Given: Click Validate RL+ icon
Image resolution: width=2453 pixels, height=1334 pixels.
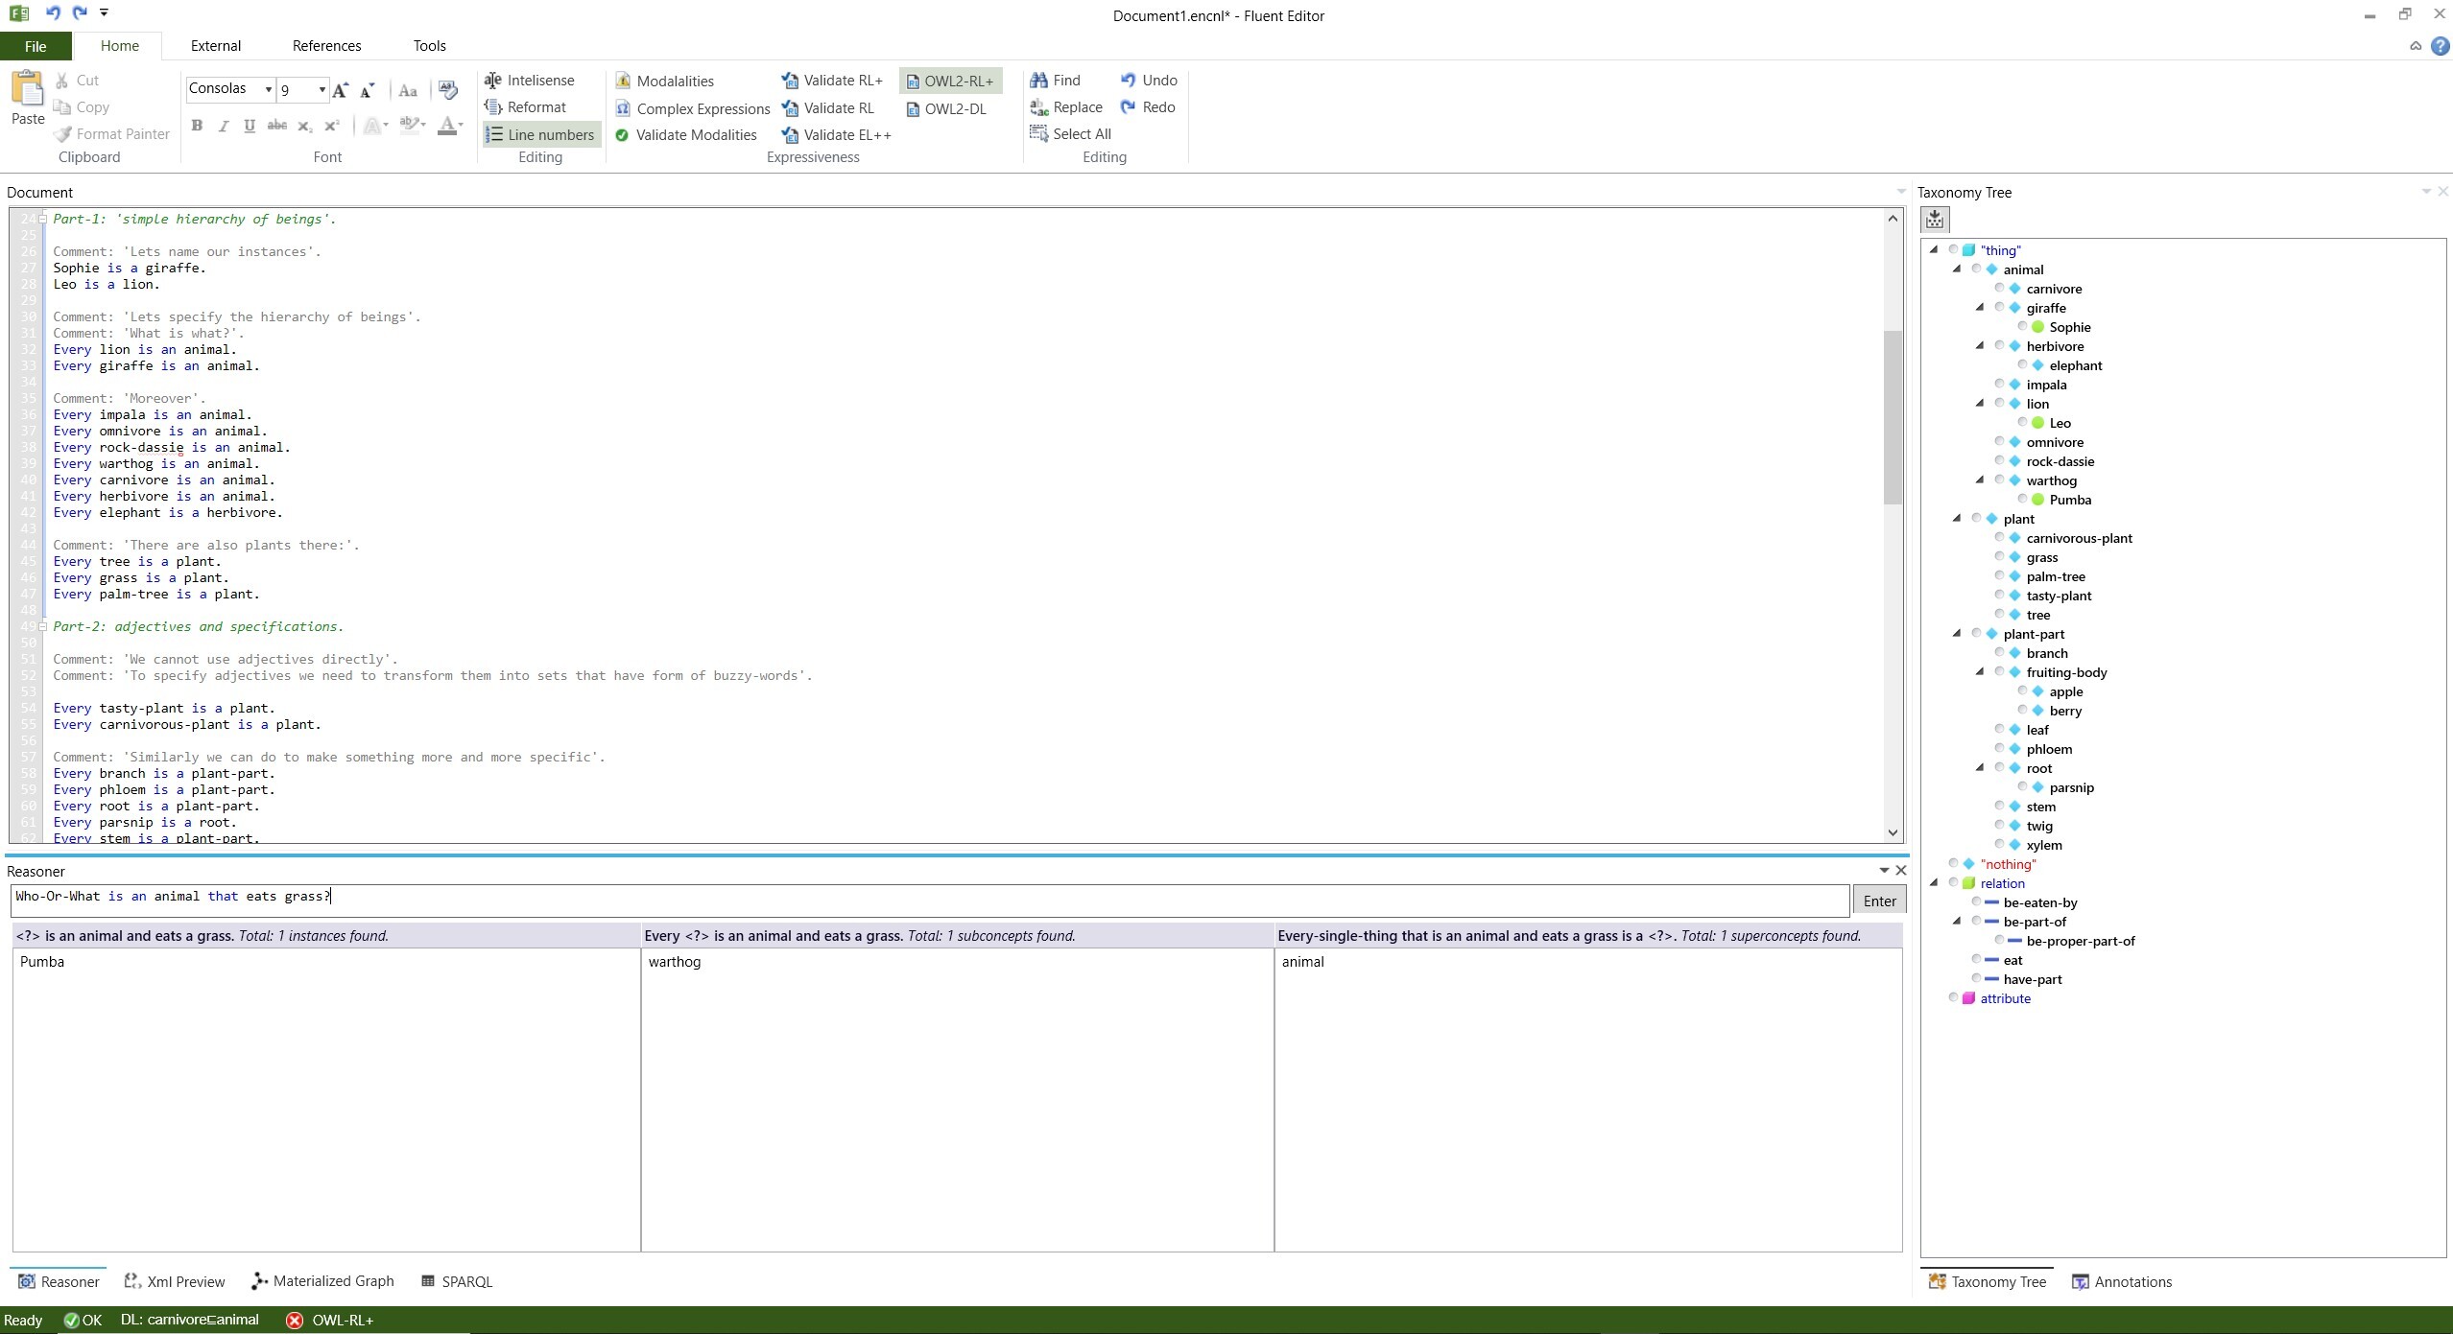Looking at the screenshot, I should point(790,81).
